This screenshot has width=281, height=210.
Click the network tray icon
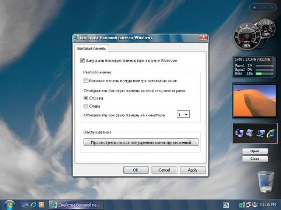coord(249,205)
